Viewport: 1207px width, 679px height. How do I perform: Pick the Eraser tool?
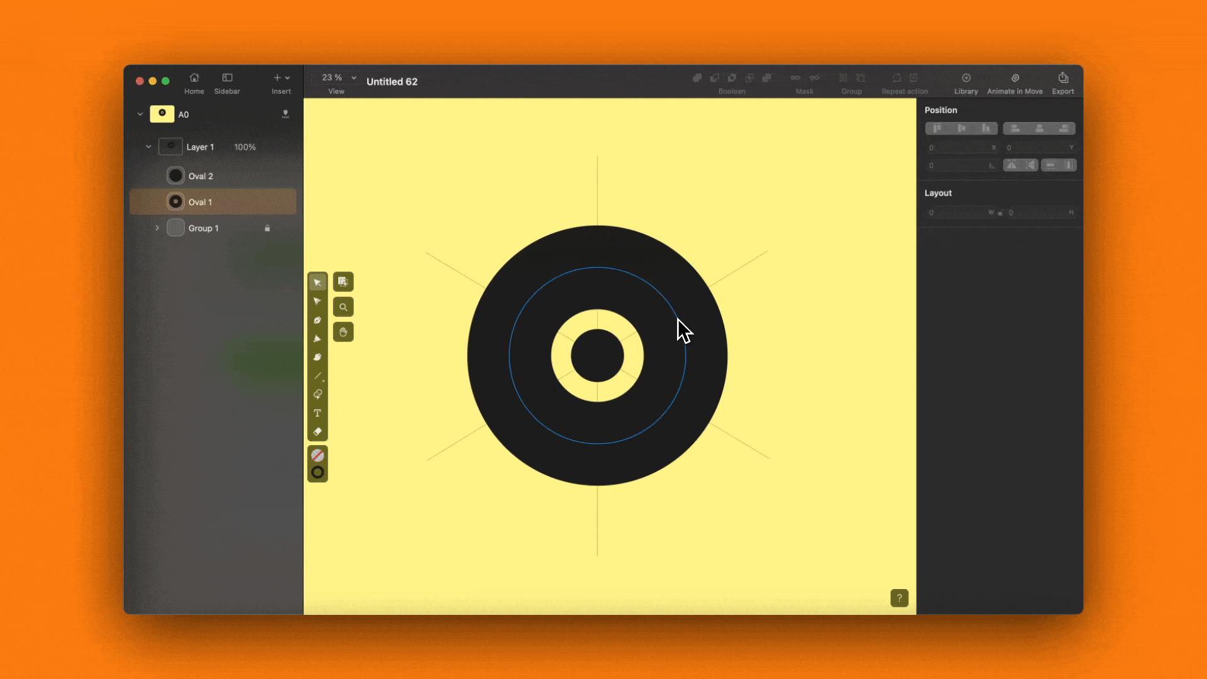317,432
